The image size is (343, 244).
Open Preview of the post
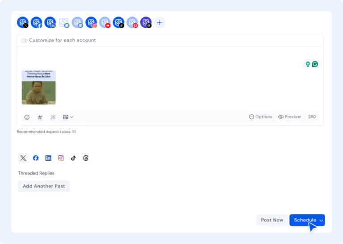pos(289,117)
